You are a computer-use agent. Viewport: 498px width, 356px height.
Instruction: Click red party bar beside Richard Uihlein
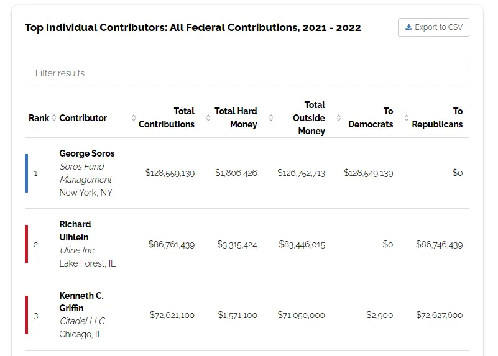[26, 244]
